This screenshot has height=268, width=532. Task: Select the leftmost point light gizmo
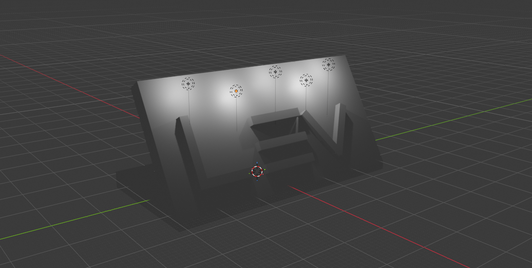tap(188, 84)
